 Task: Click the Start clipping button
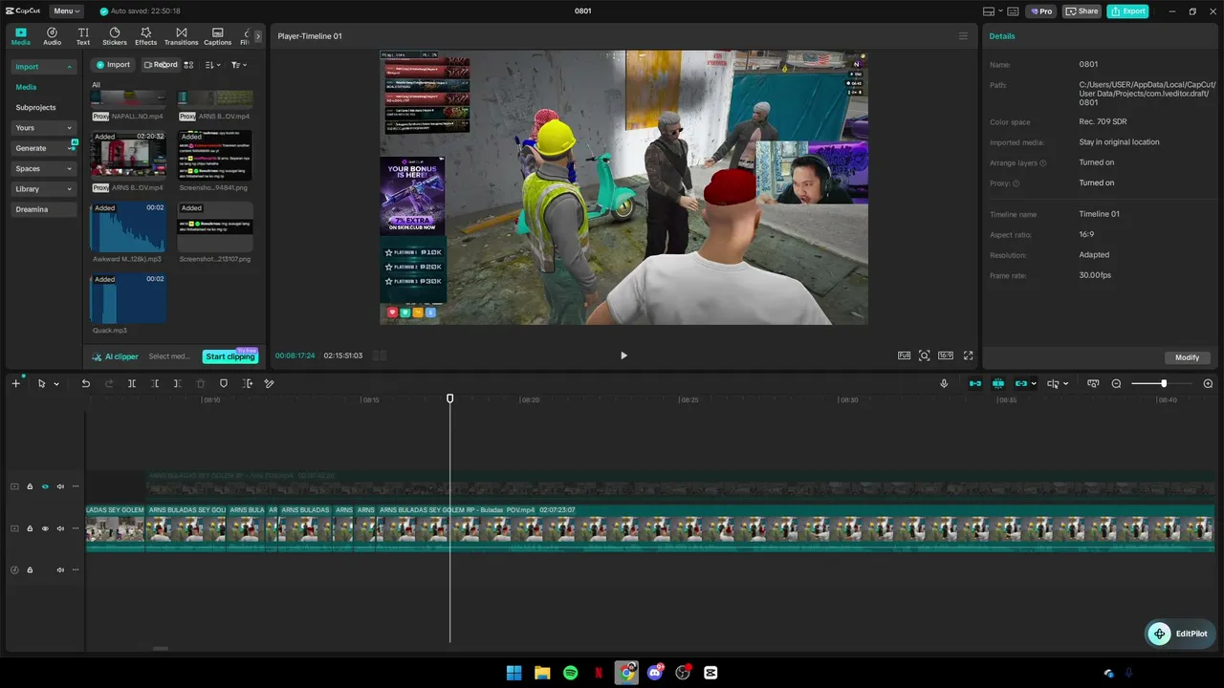coord(229,356)
